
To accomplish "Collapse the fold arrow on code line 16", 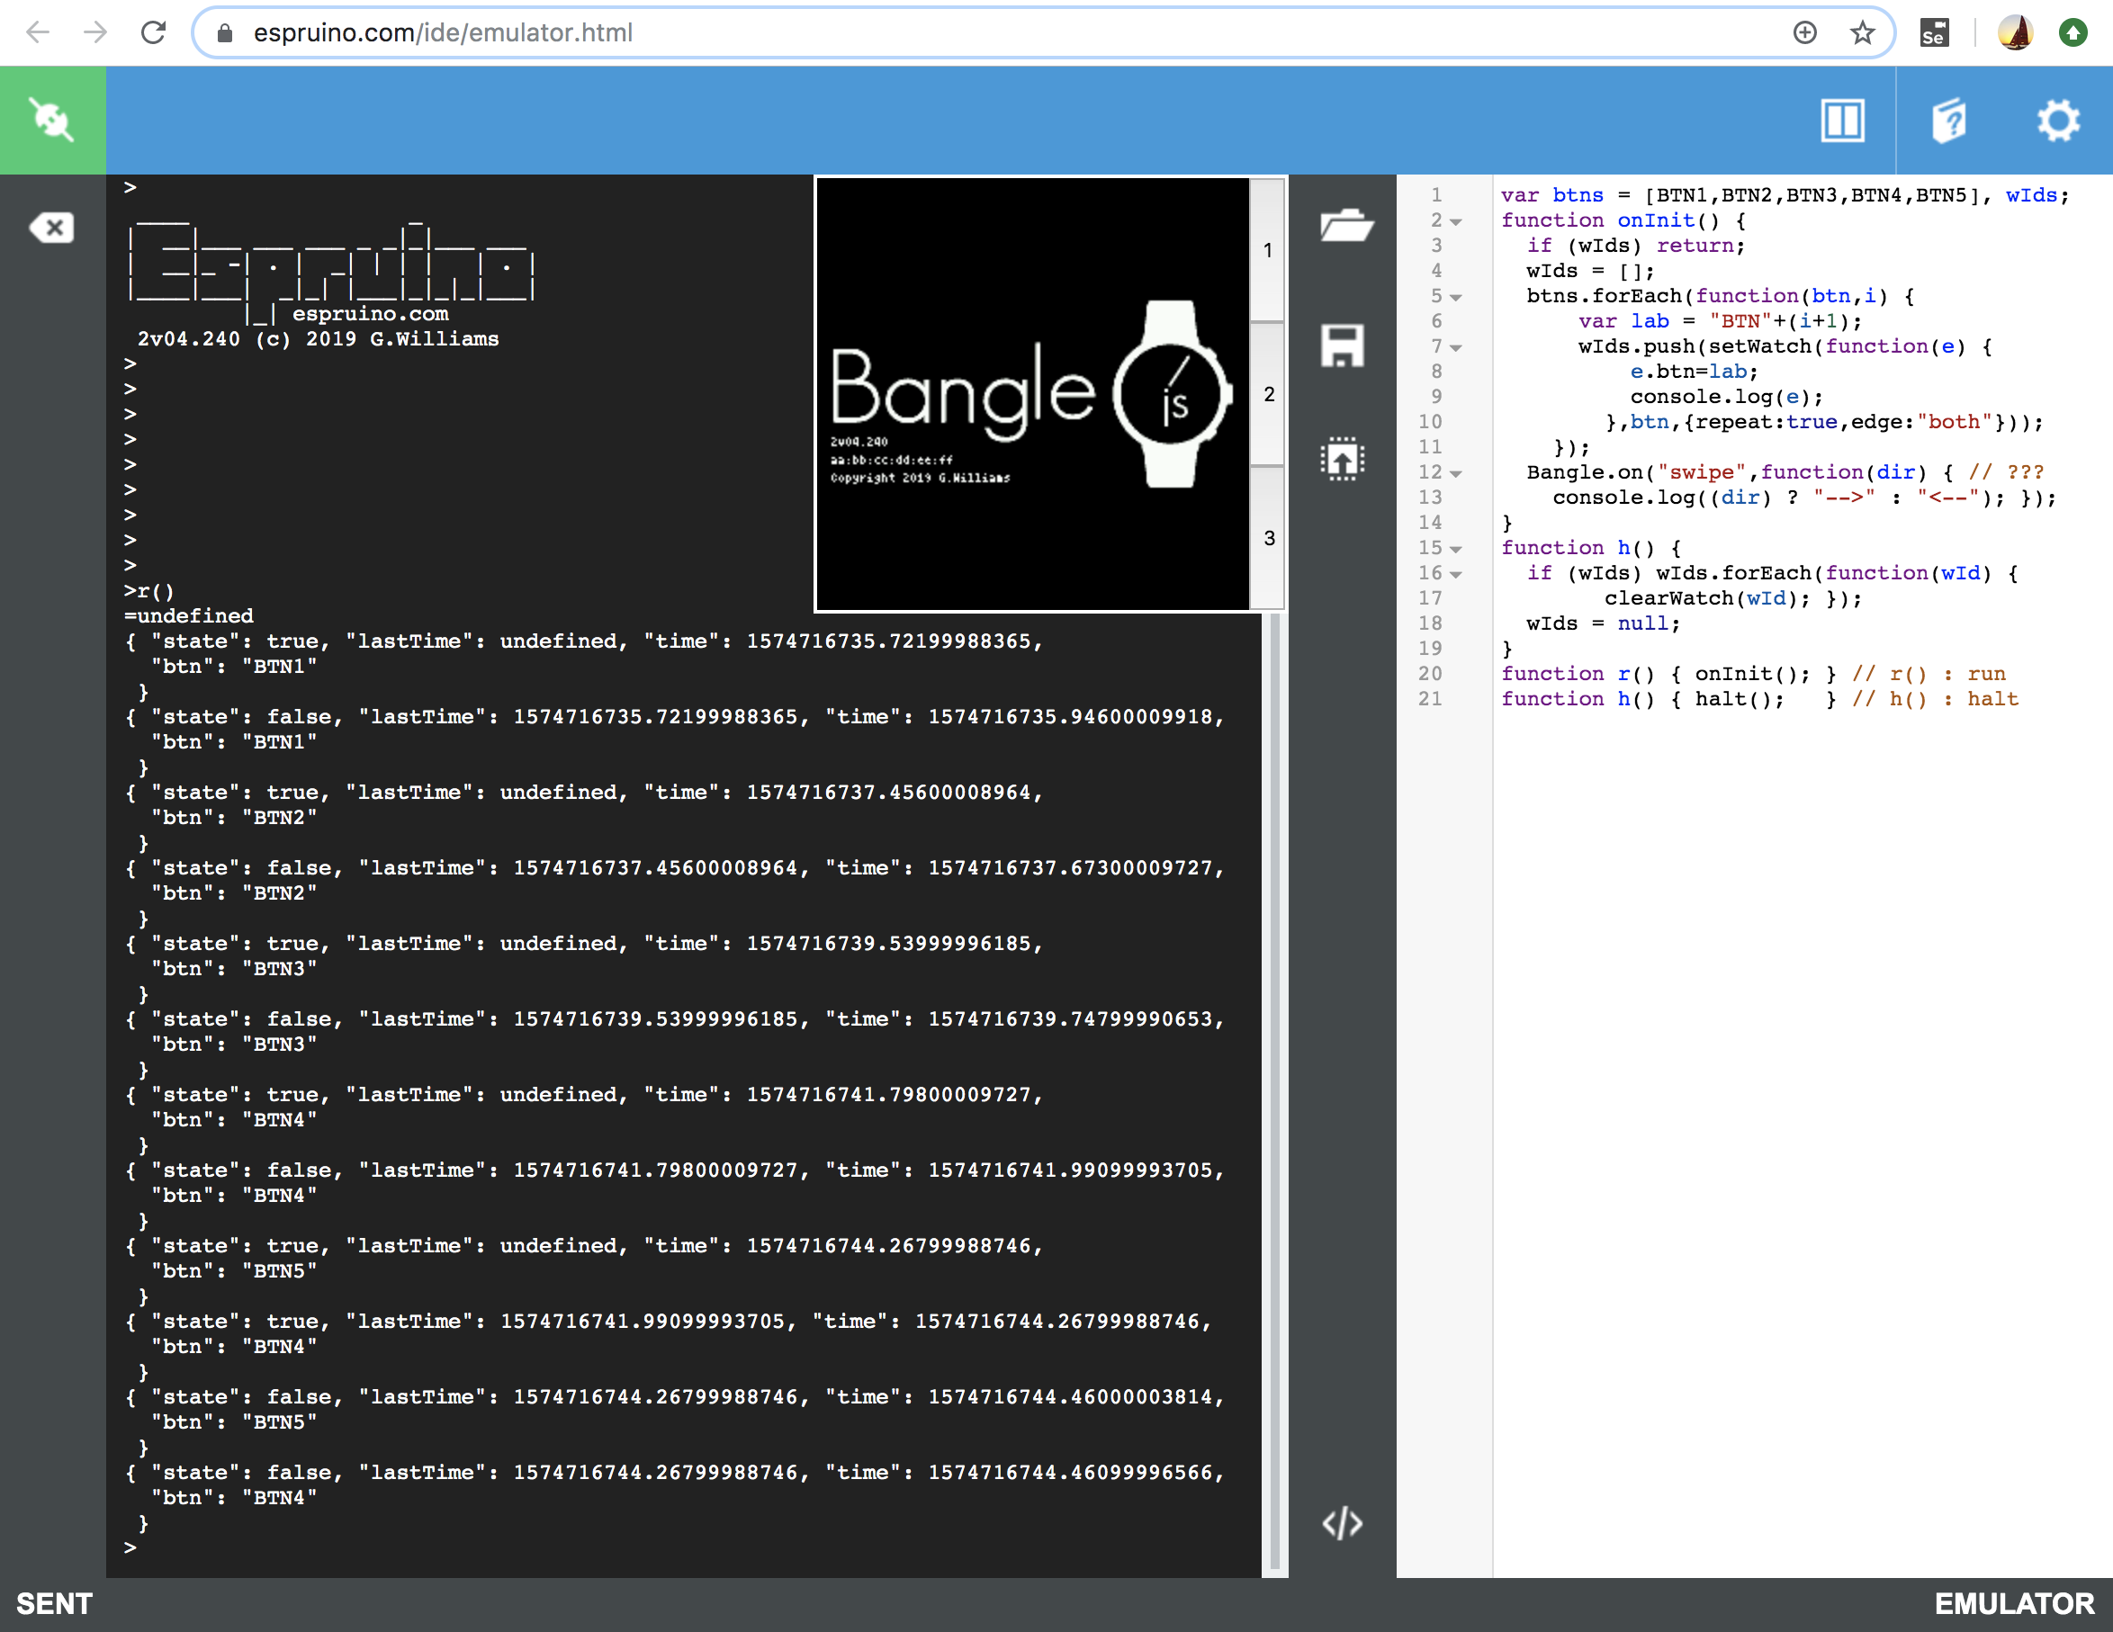I will (1456, 574).
